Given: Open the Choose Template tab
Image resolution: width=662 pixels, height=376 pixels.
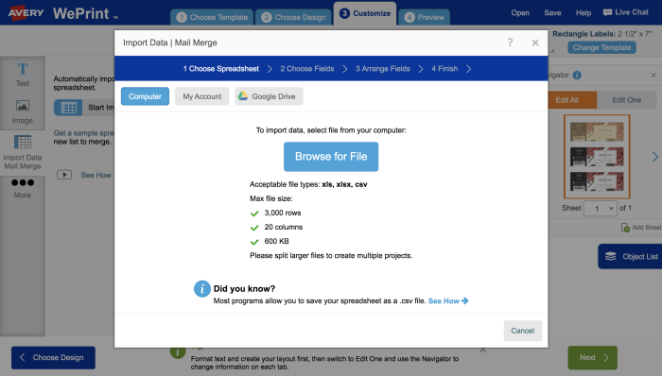Looking at the screenshot, I should tap(212, 17).
